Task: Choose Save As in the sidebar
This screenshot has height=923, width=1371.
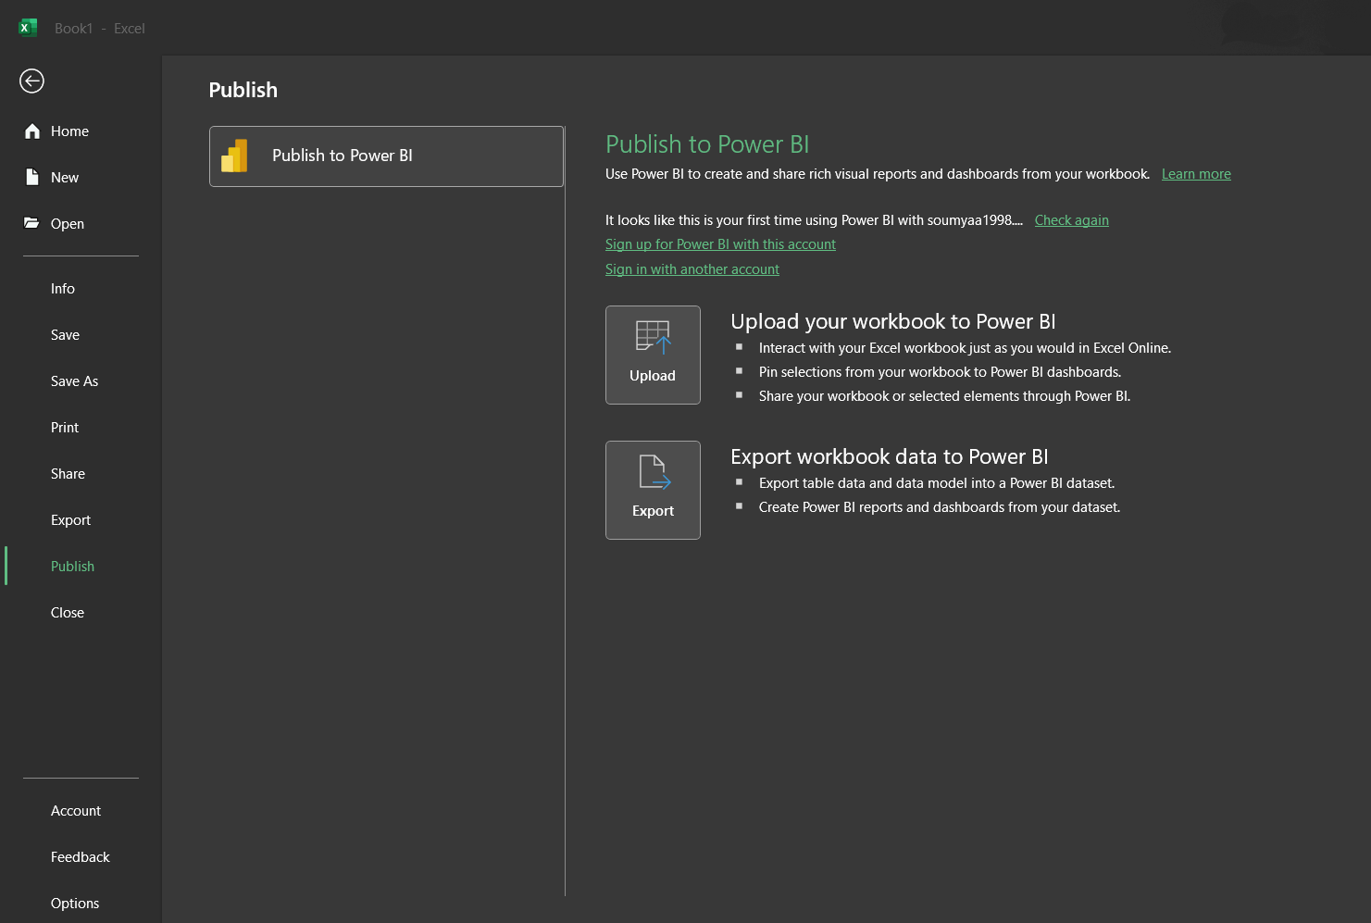Action: tap(81, 381)
